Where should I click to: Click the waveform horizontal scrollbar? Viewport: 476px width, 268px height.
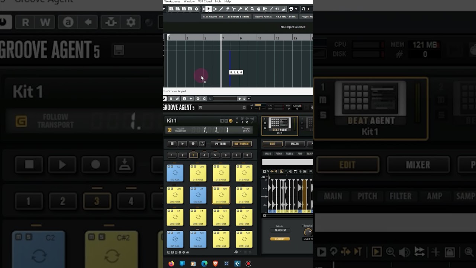click(x=288, y=216)
